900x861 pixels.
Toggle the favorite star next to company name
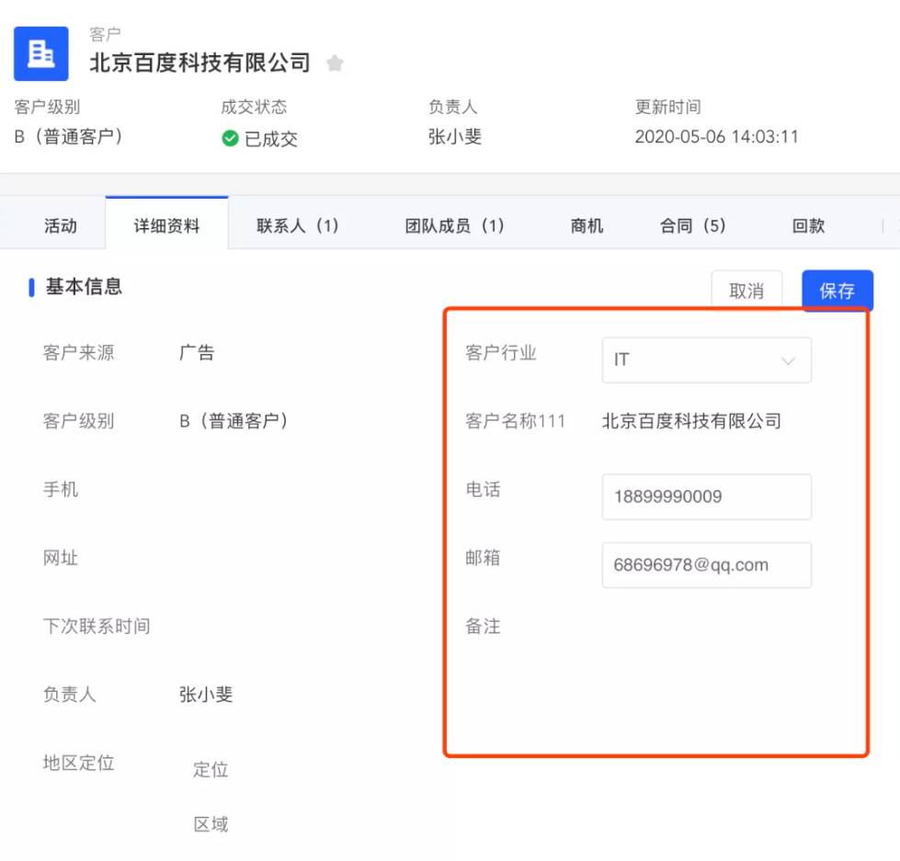point(335,63)
